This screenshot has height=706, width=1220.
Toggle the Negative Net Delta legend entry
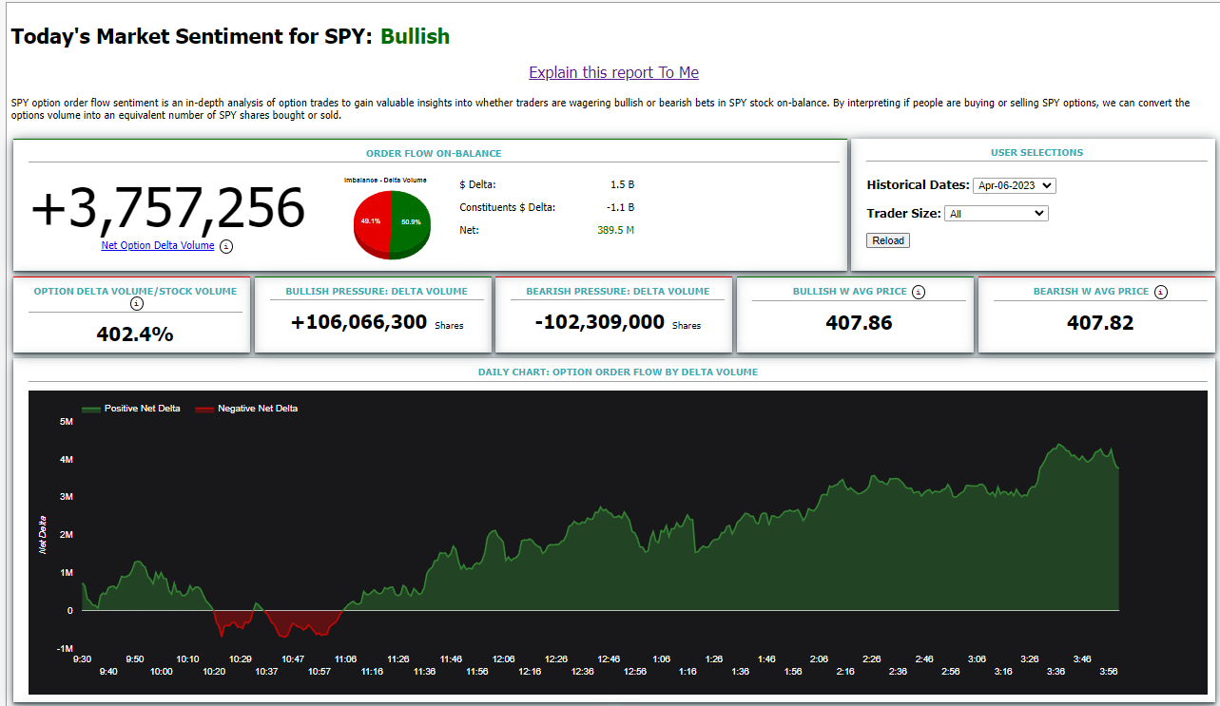click(x=246, y=409)
